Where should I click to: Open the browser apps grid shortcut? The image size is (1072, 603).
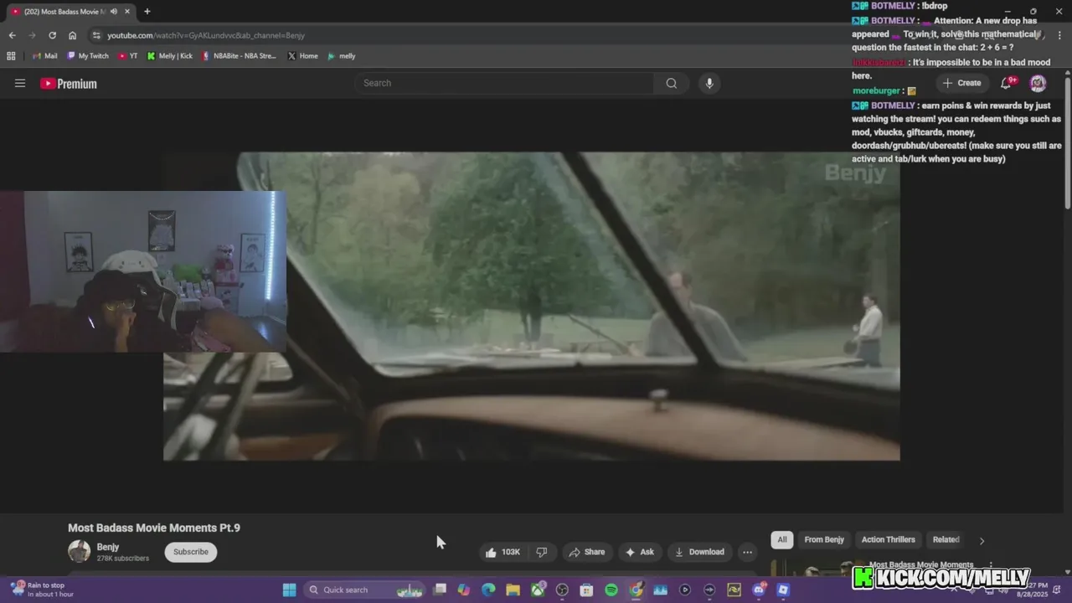click(11, 56)
